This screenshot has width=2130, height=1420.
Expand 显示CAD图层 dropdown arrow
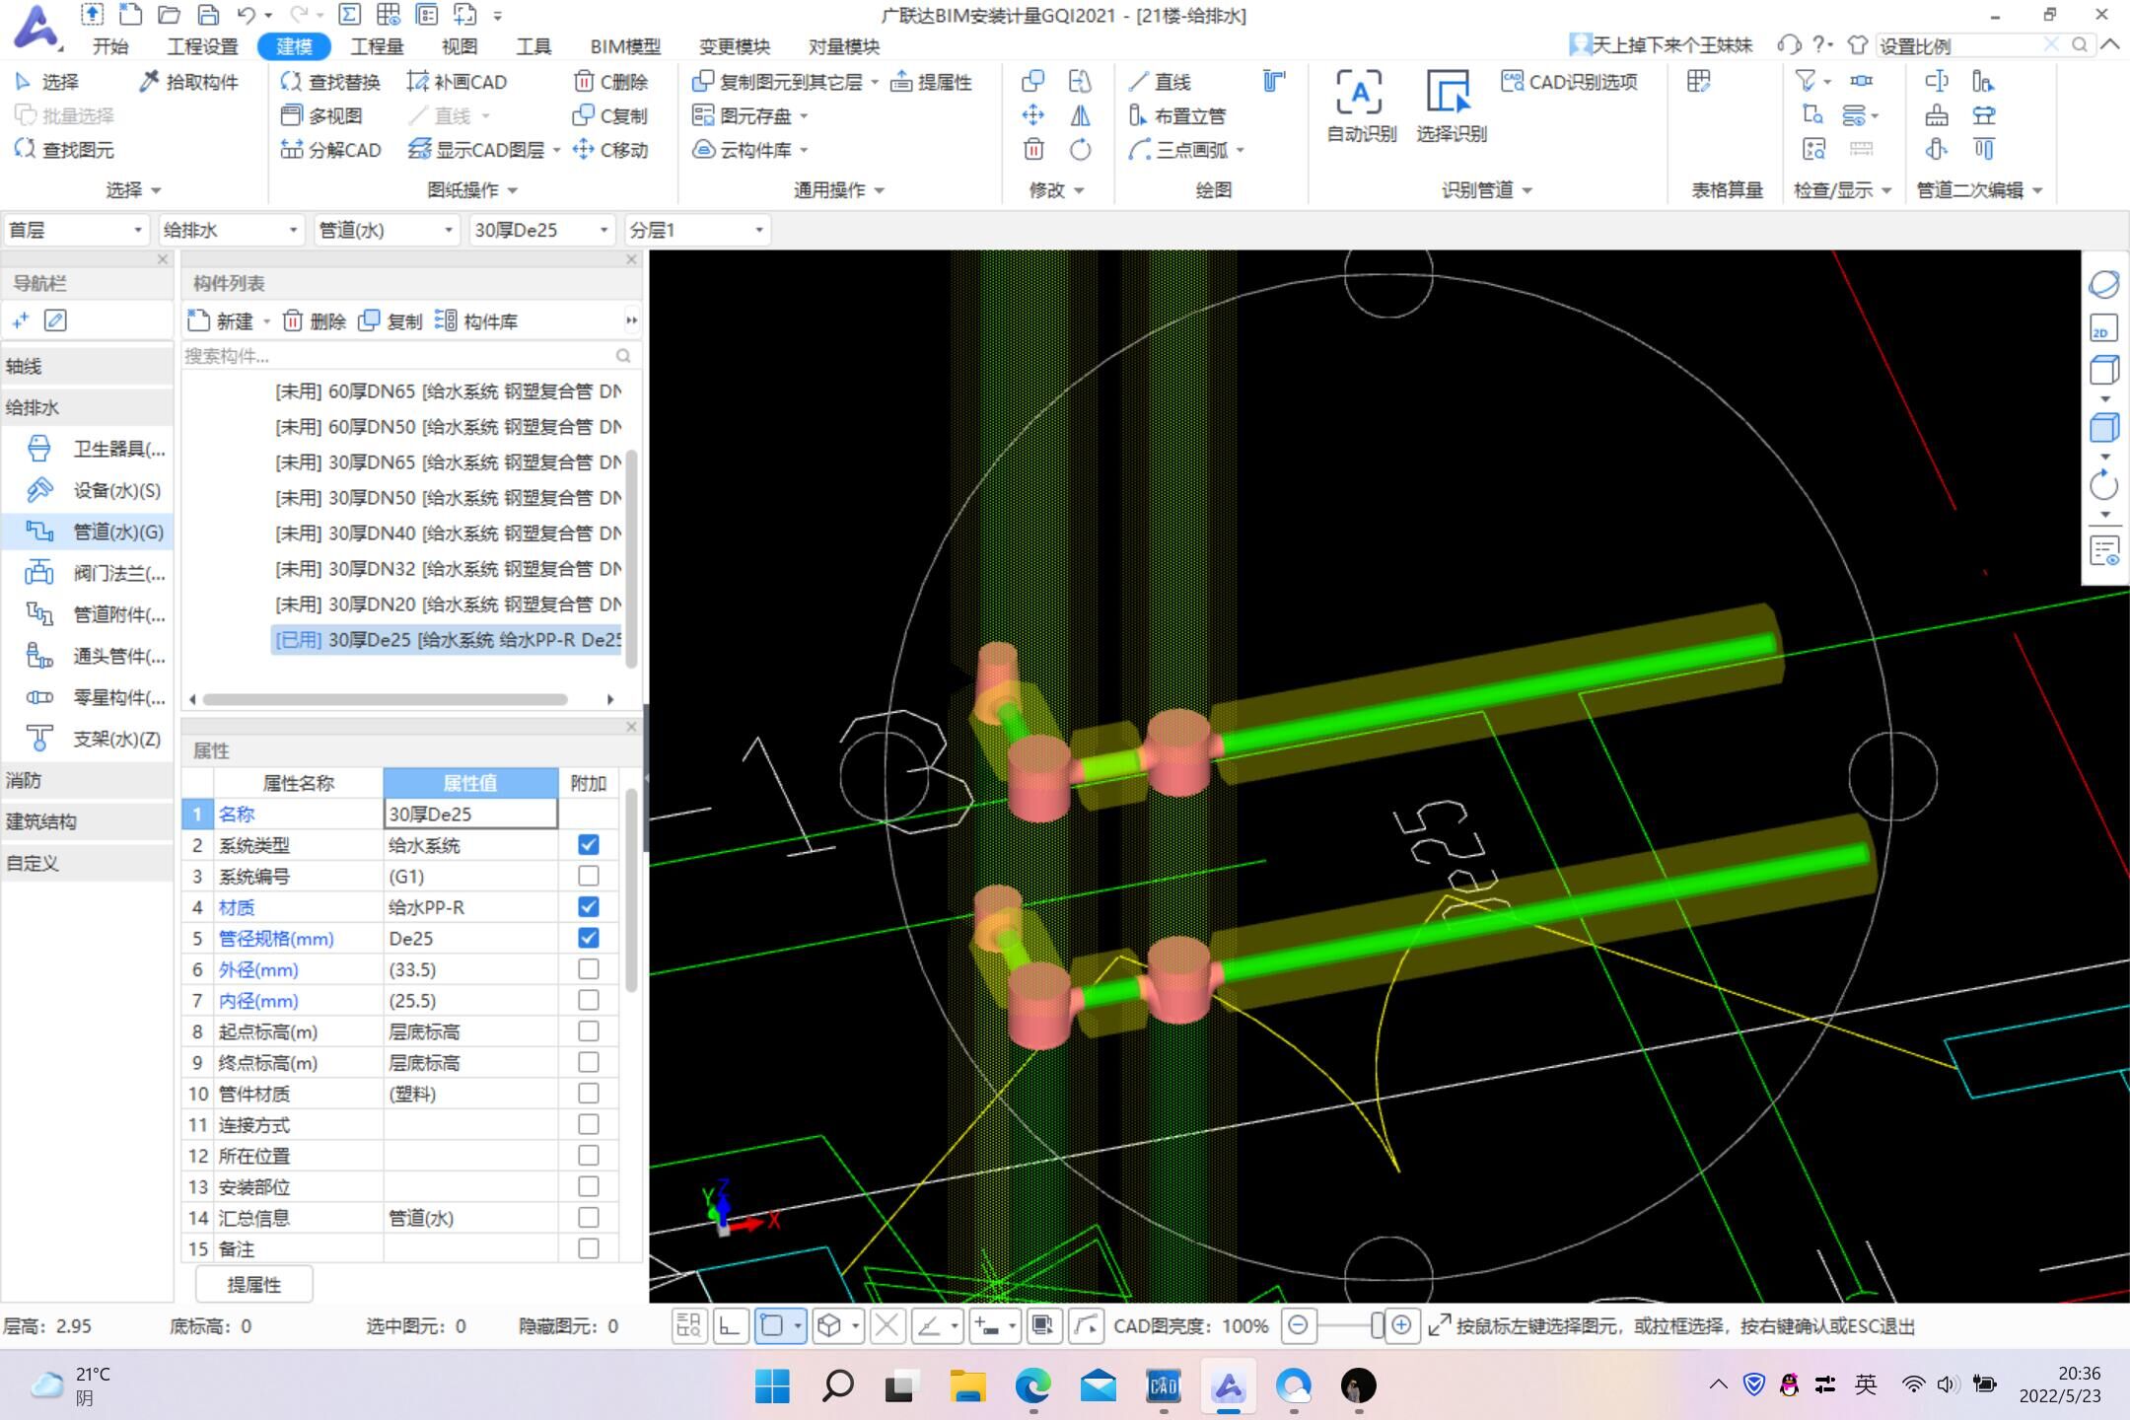coord(556,151)
